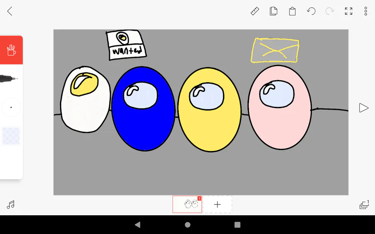The image size is (375, 234).
Task: Tap the Android home button
Action: (x=188, y=225)
